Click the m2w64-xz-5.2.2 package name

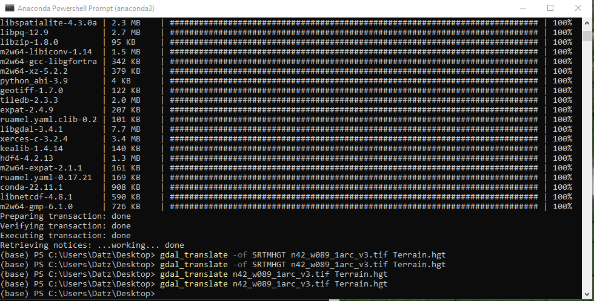(34, 71)
